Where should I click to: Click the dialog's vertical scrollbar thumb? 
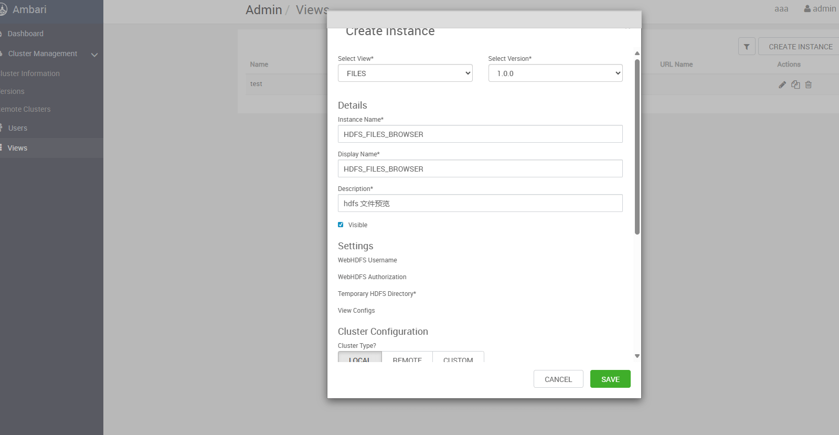(x=637, y=147)
